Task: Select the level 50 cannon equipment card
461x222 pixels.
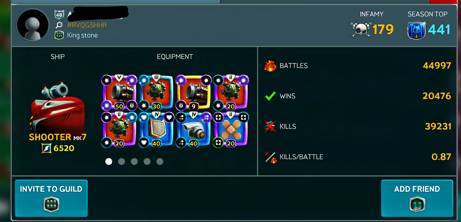Action: (x=119, y=92)
